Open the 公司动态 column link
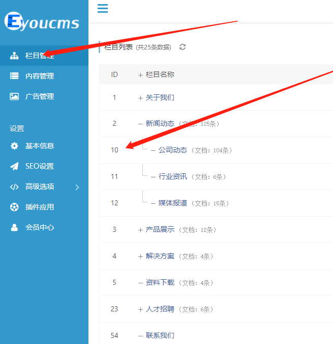 pyautogui.click(x=172, y=150)
